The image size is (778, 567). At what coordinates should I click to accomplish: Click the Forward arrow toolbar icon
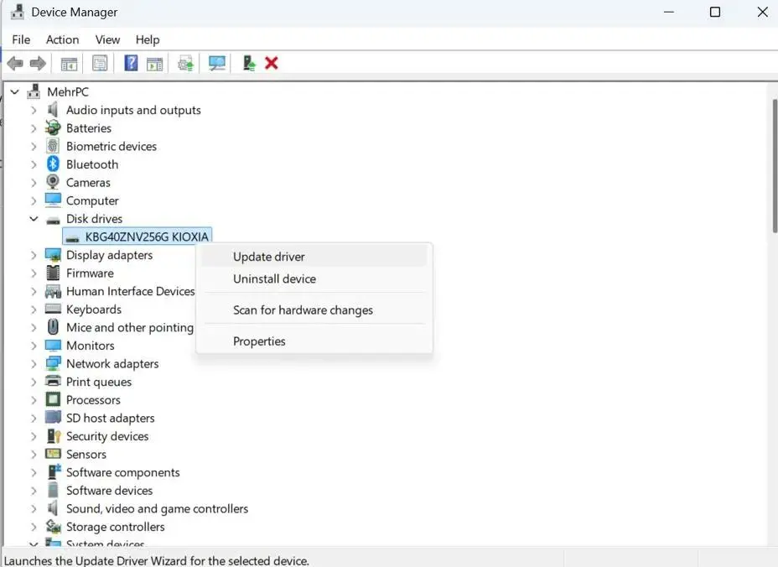[38, 64]
